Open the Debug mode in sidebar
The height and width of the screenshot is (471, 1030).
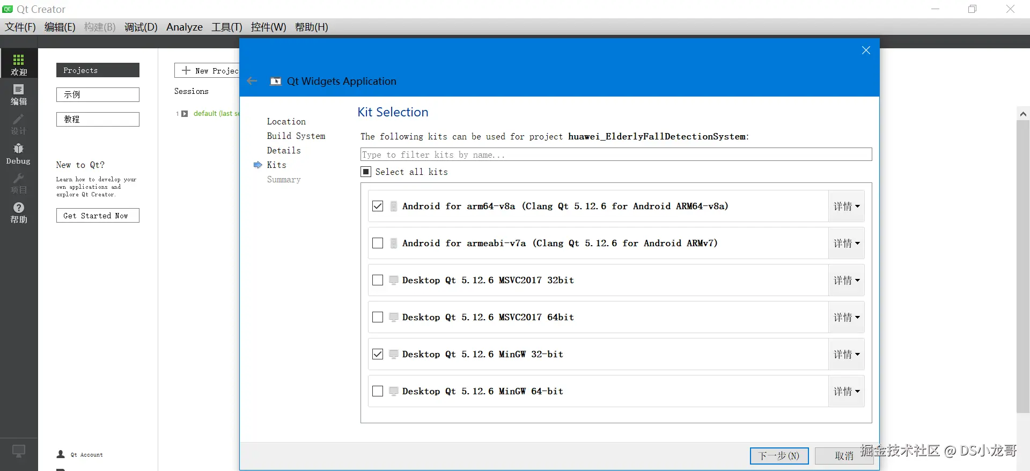coord(19,153)
